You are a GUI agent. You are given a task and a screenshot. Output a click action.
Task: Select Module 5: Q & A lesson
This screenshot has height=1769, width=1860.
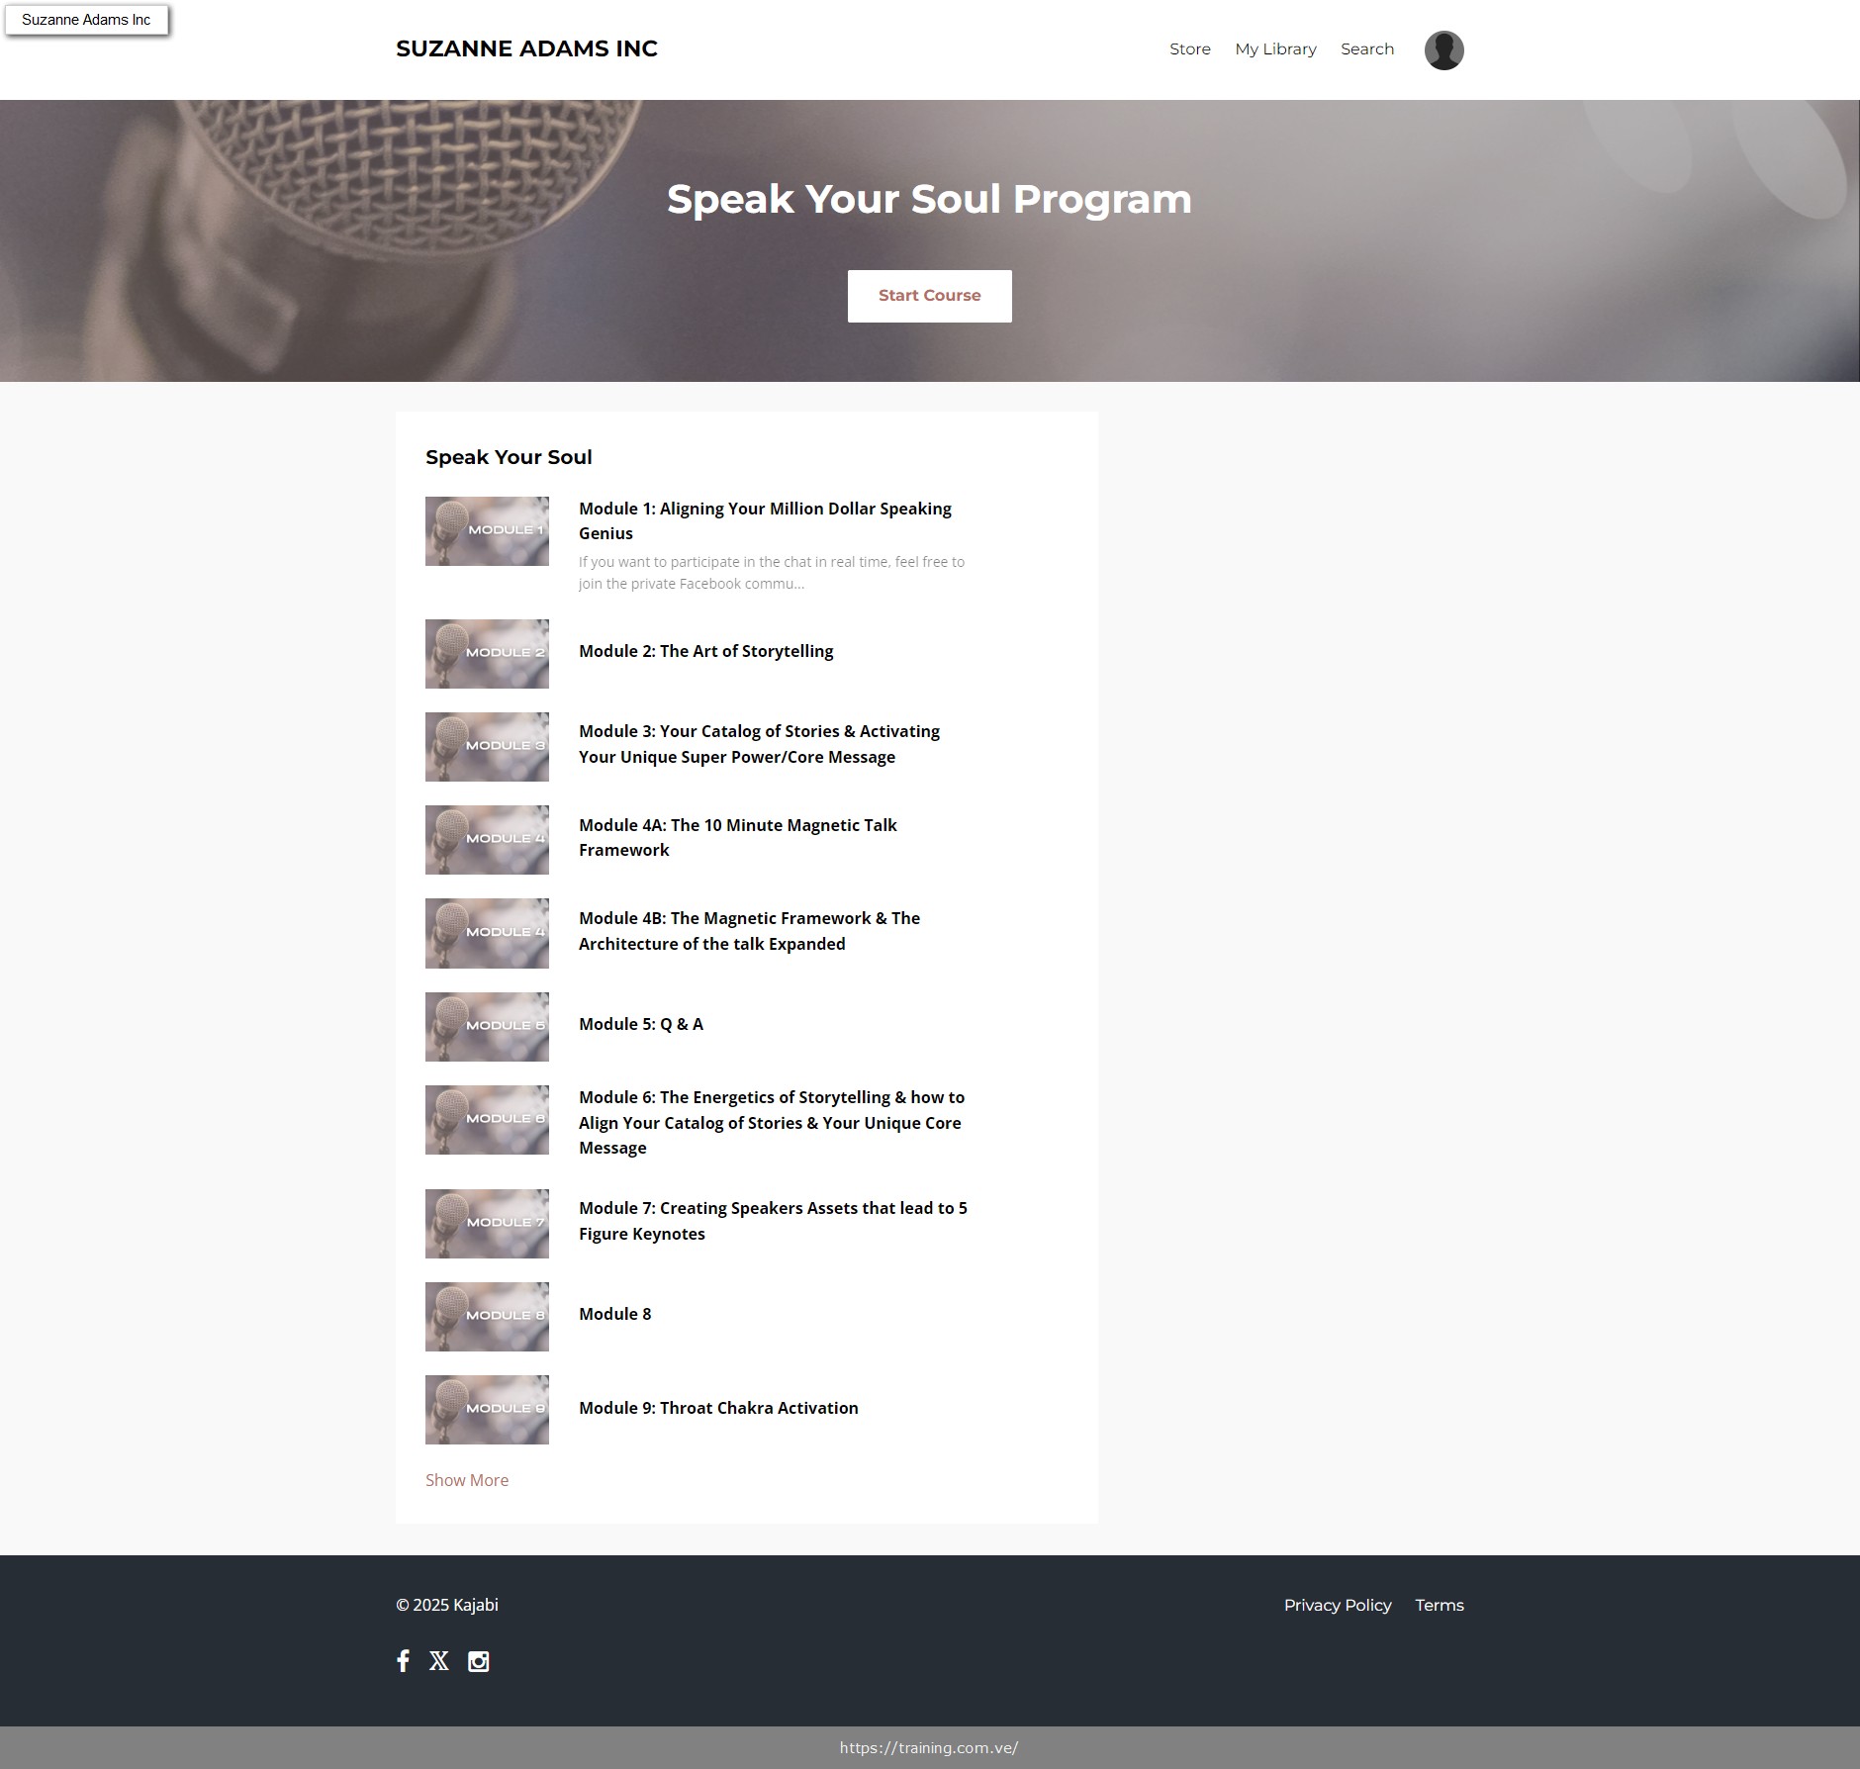click(x=640, y=1024)
